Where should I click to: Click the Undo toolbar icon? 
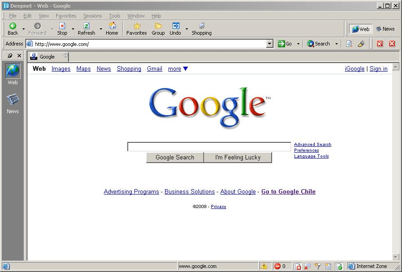tap(176, 26)
